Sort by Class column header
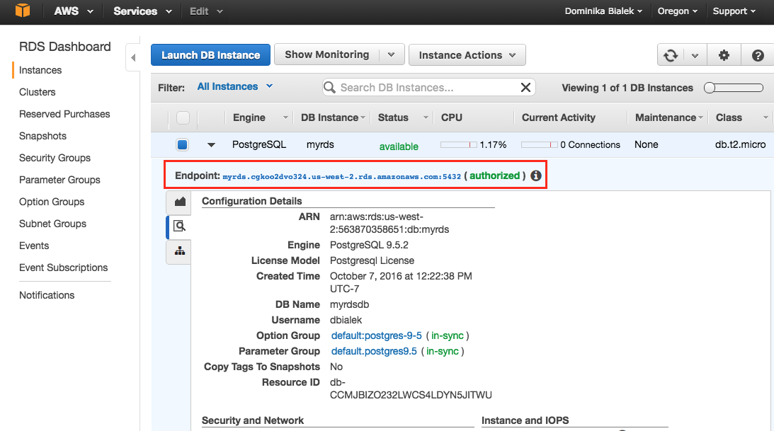The image size is (774, 431). pos(729,118)
